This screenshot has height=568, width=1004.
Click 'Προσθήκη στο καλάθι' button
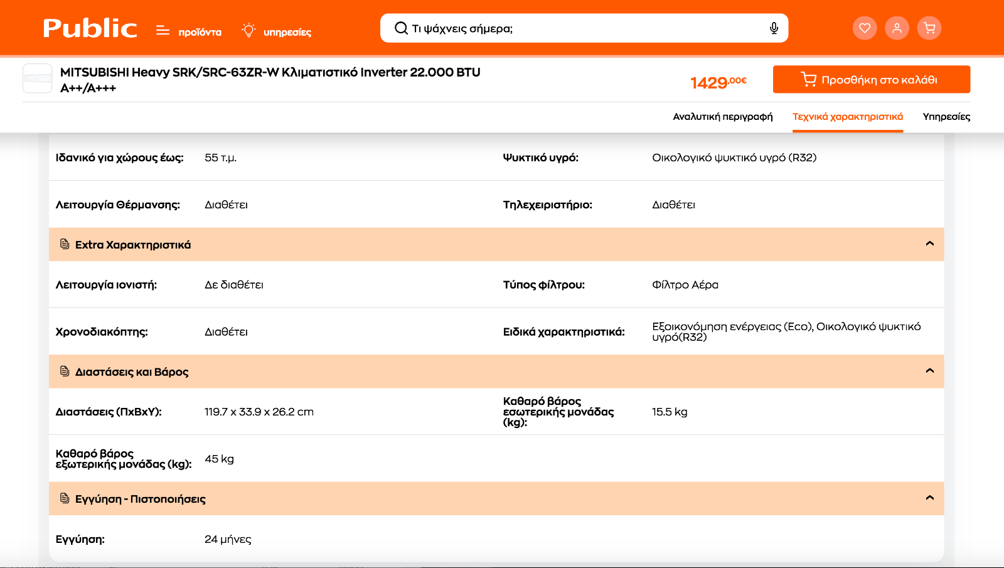872,79
